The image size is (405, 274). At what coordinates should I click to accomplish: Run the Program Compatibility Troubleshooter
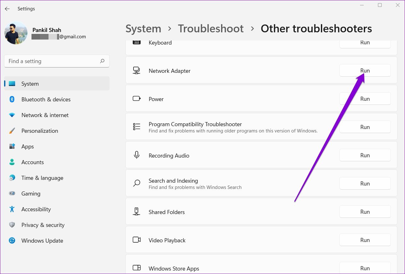365,127
